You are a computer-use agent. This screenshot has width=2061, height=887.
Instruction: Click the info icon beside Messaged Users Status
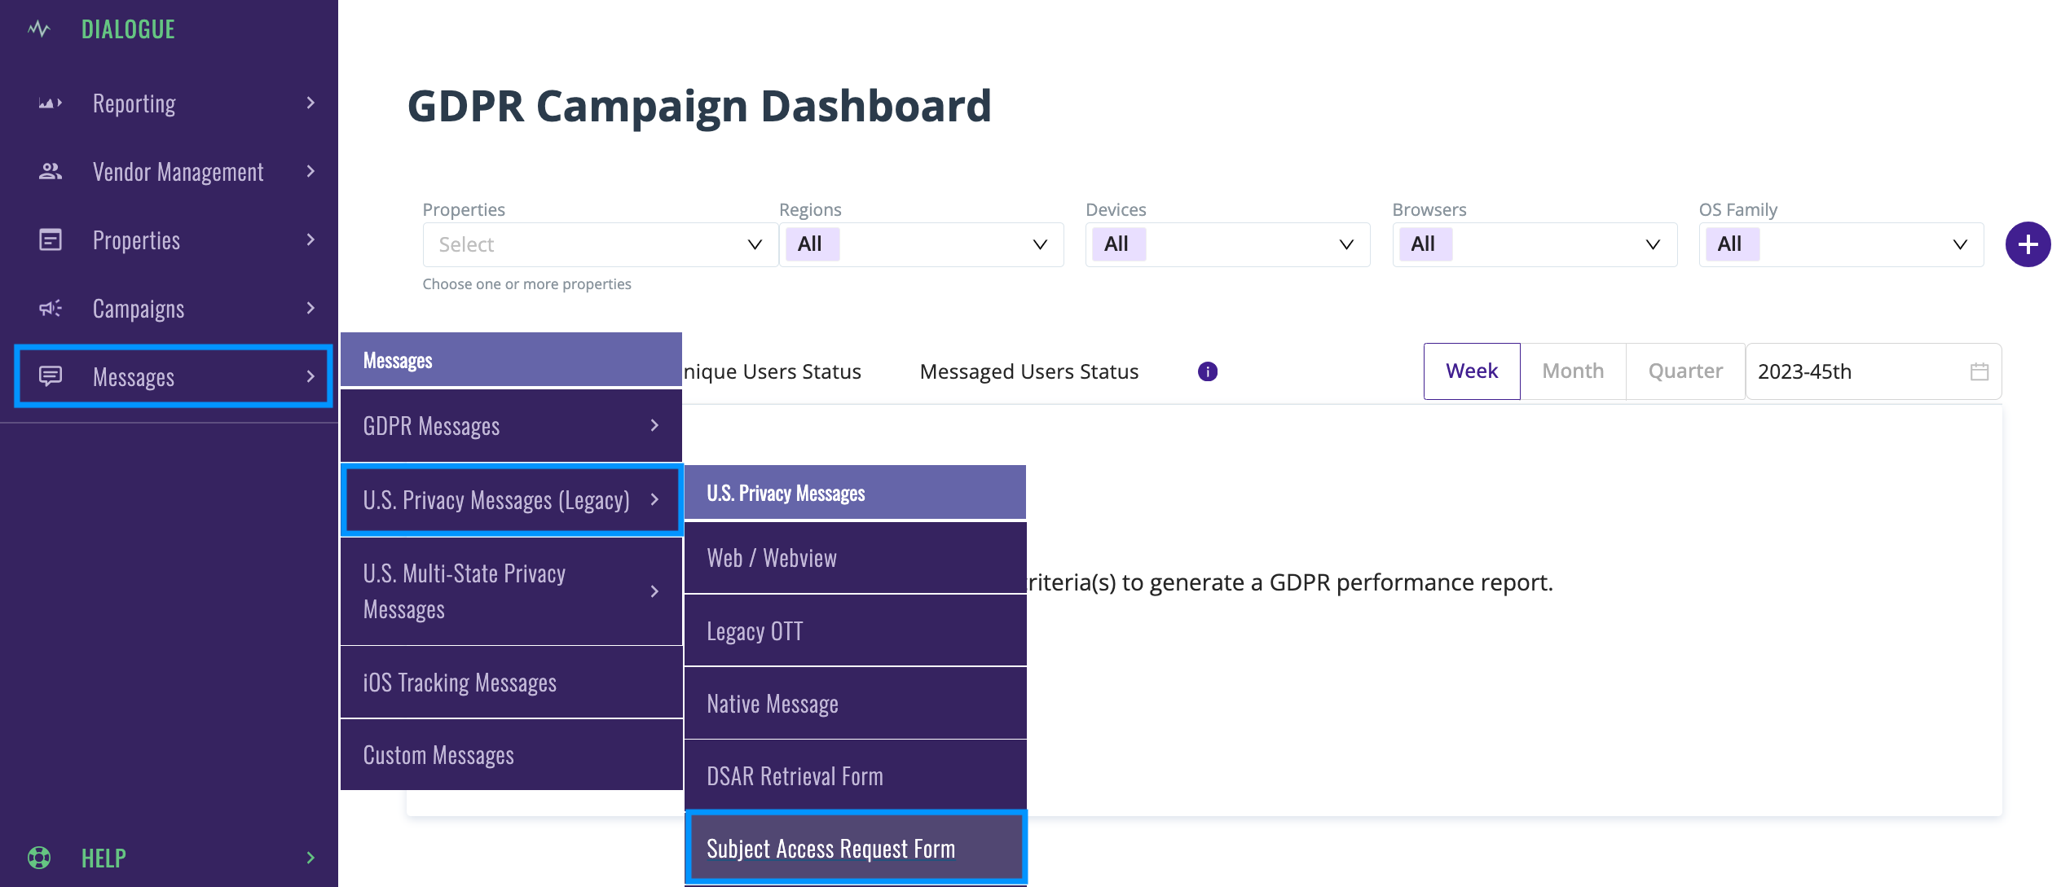click(x=1207, y=371)
